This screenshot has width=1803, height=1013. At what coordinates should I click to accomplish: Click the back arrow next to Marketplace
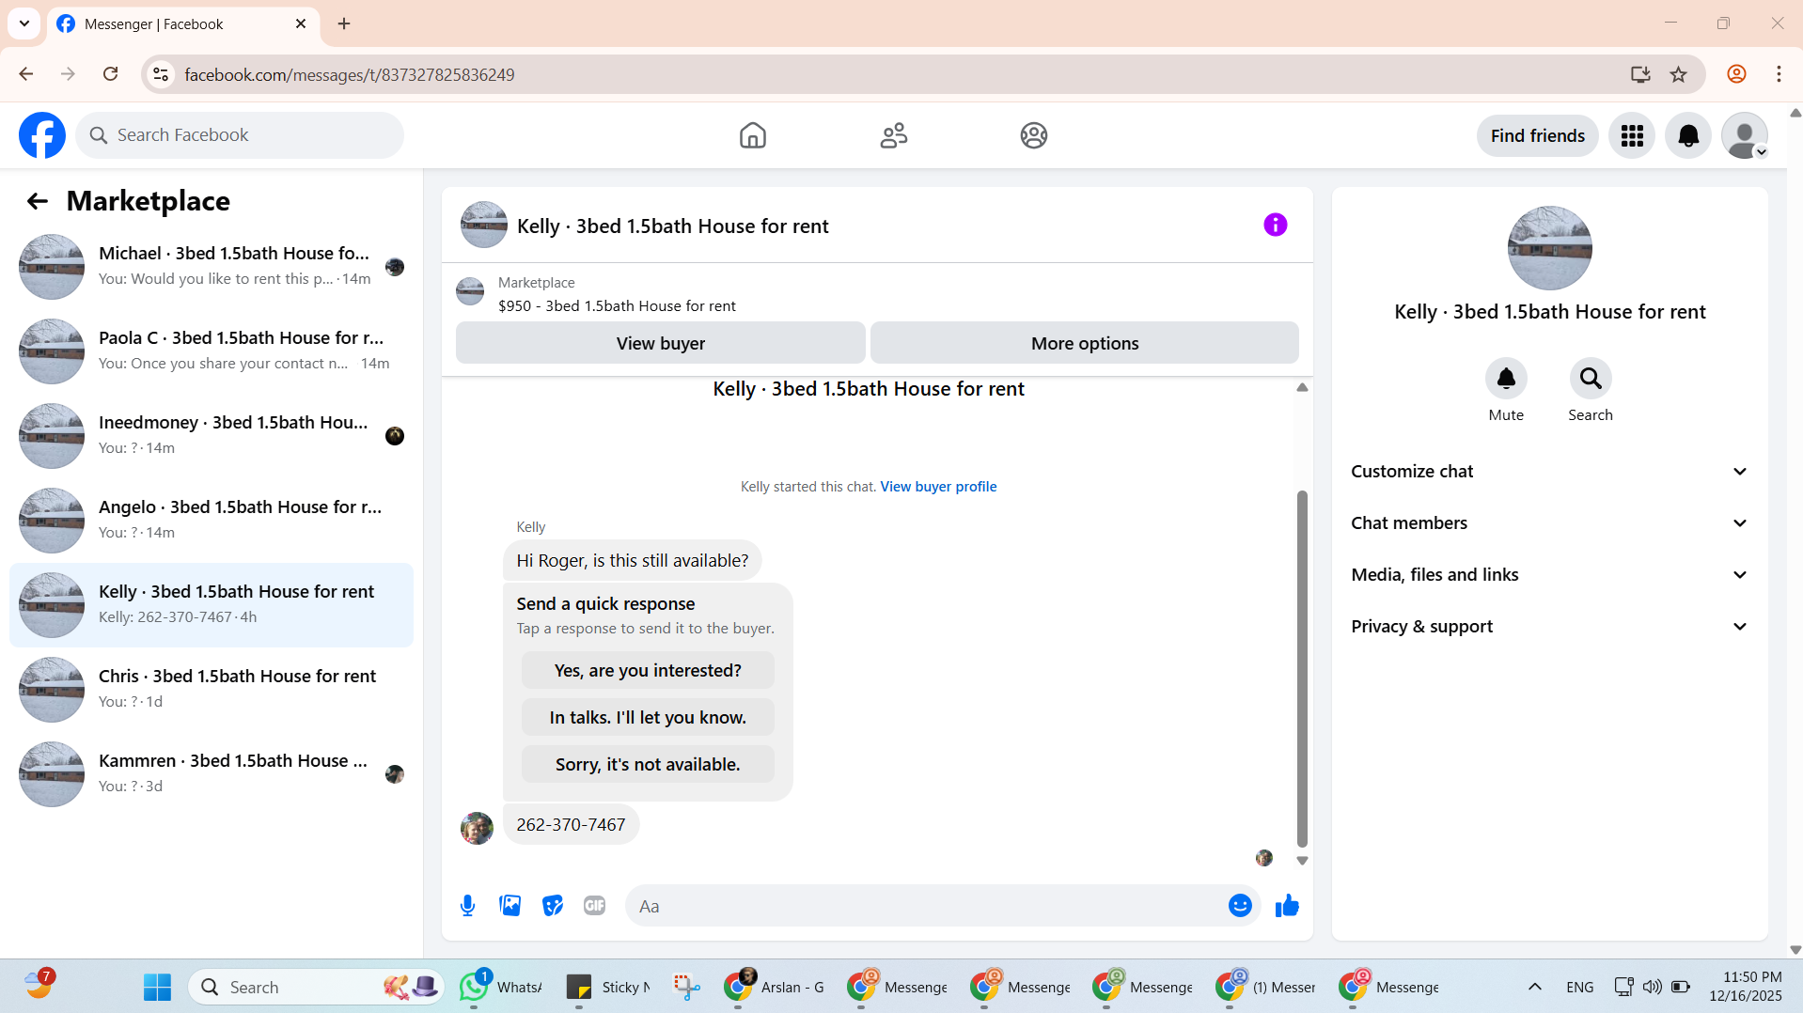(37, 201)
